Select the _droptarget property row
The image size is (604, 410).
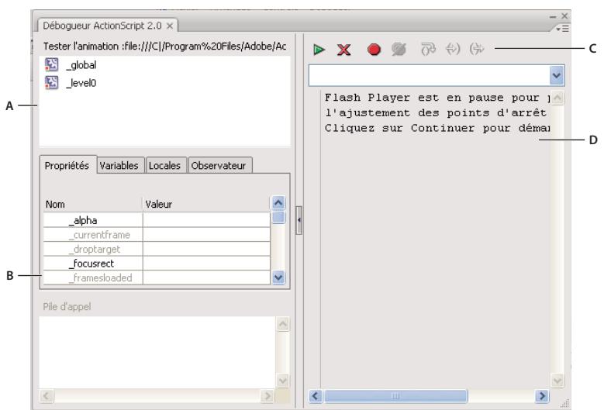[157, 249]
